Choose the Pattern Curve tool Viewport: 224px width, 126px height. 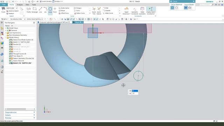pyautogui.click(x=79, y=13)
